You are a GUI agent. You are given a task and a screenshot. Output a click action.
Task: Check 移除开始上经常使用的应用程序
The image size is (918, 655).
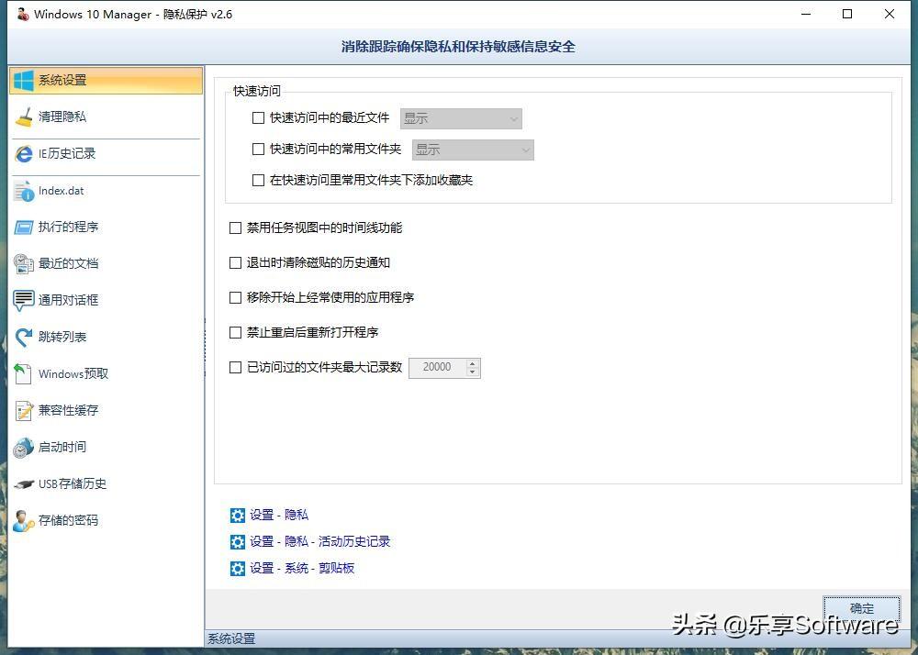pos(235,297)
